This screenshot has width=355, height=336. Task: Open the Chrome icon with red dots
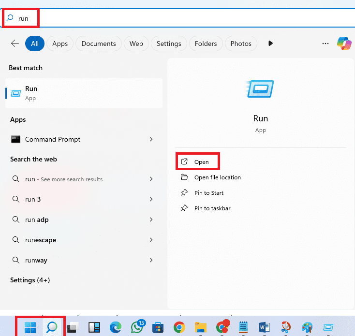click(223, 326)
